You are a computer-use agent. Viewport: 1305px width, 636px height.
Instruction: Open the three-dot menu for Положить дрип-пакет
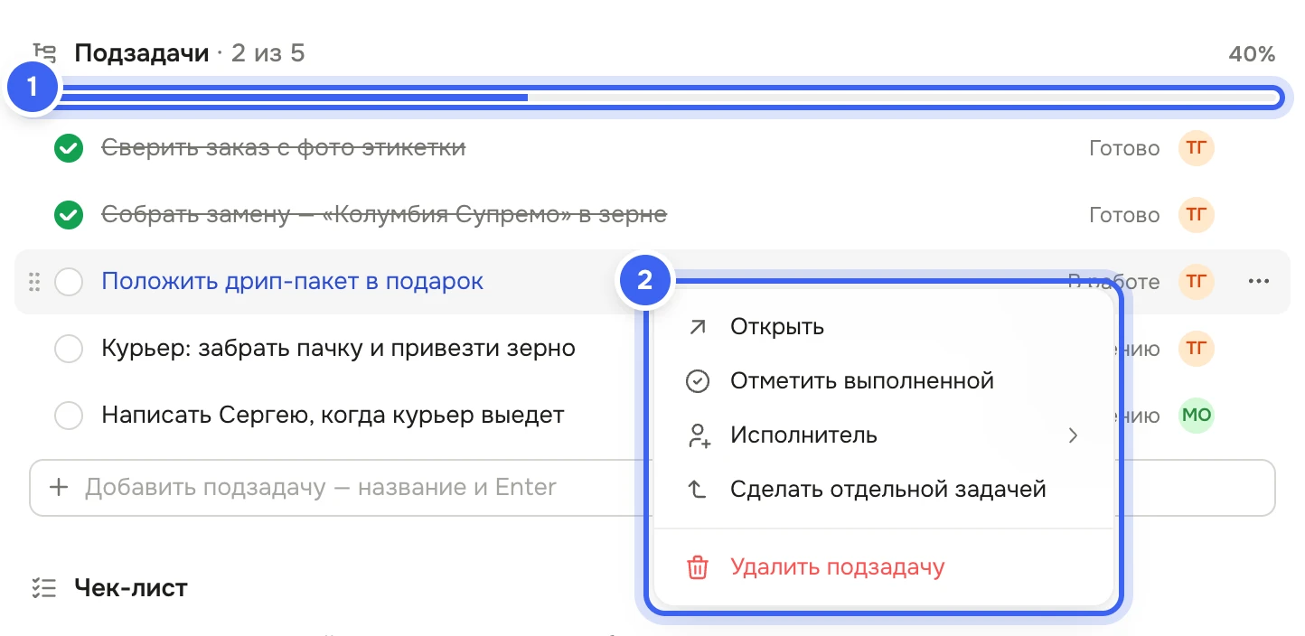pos(1258,282)
